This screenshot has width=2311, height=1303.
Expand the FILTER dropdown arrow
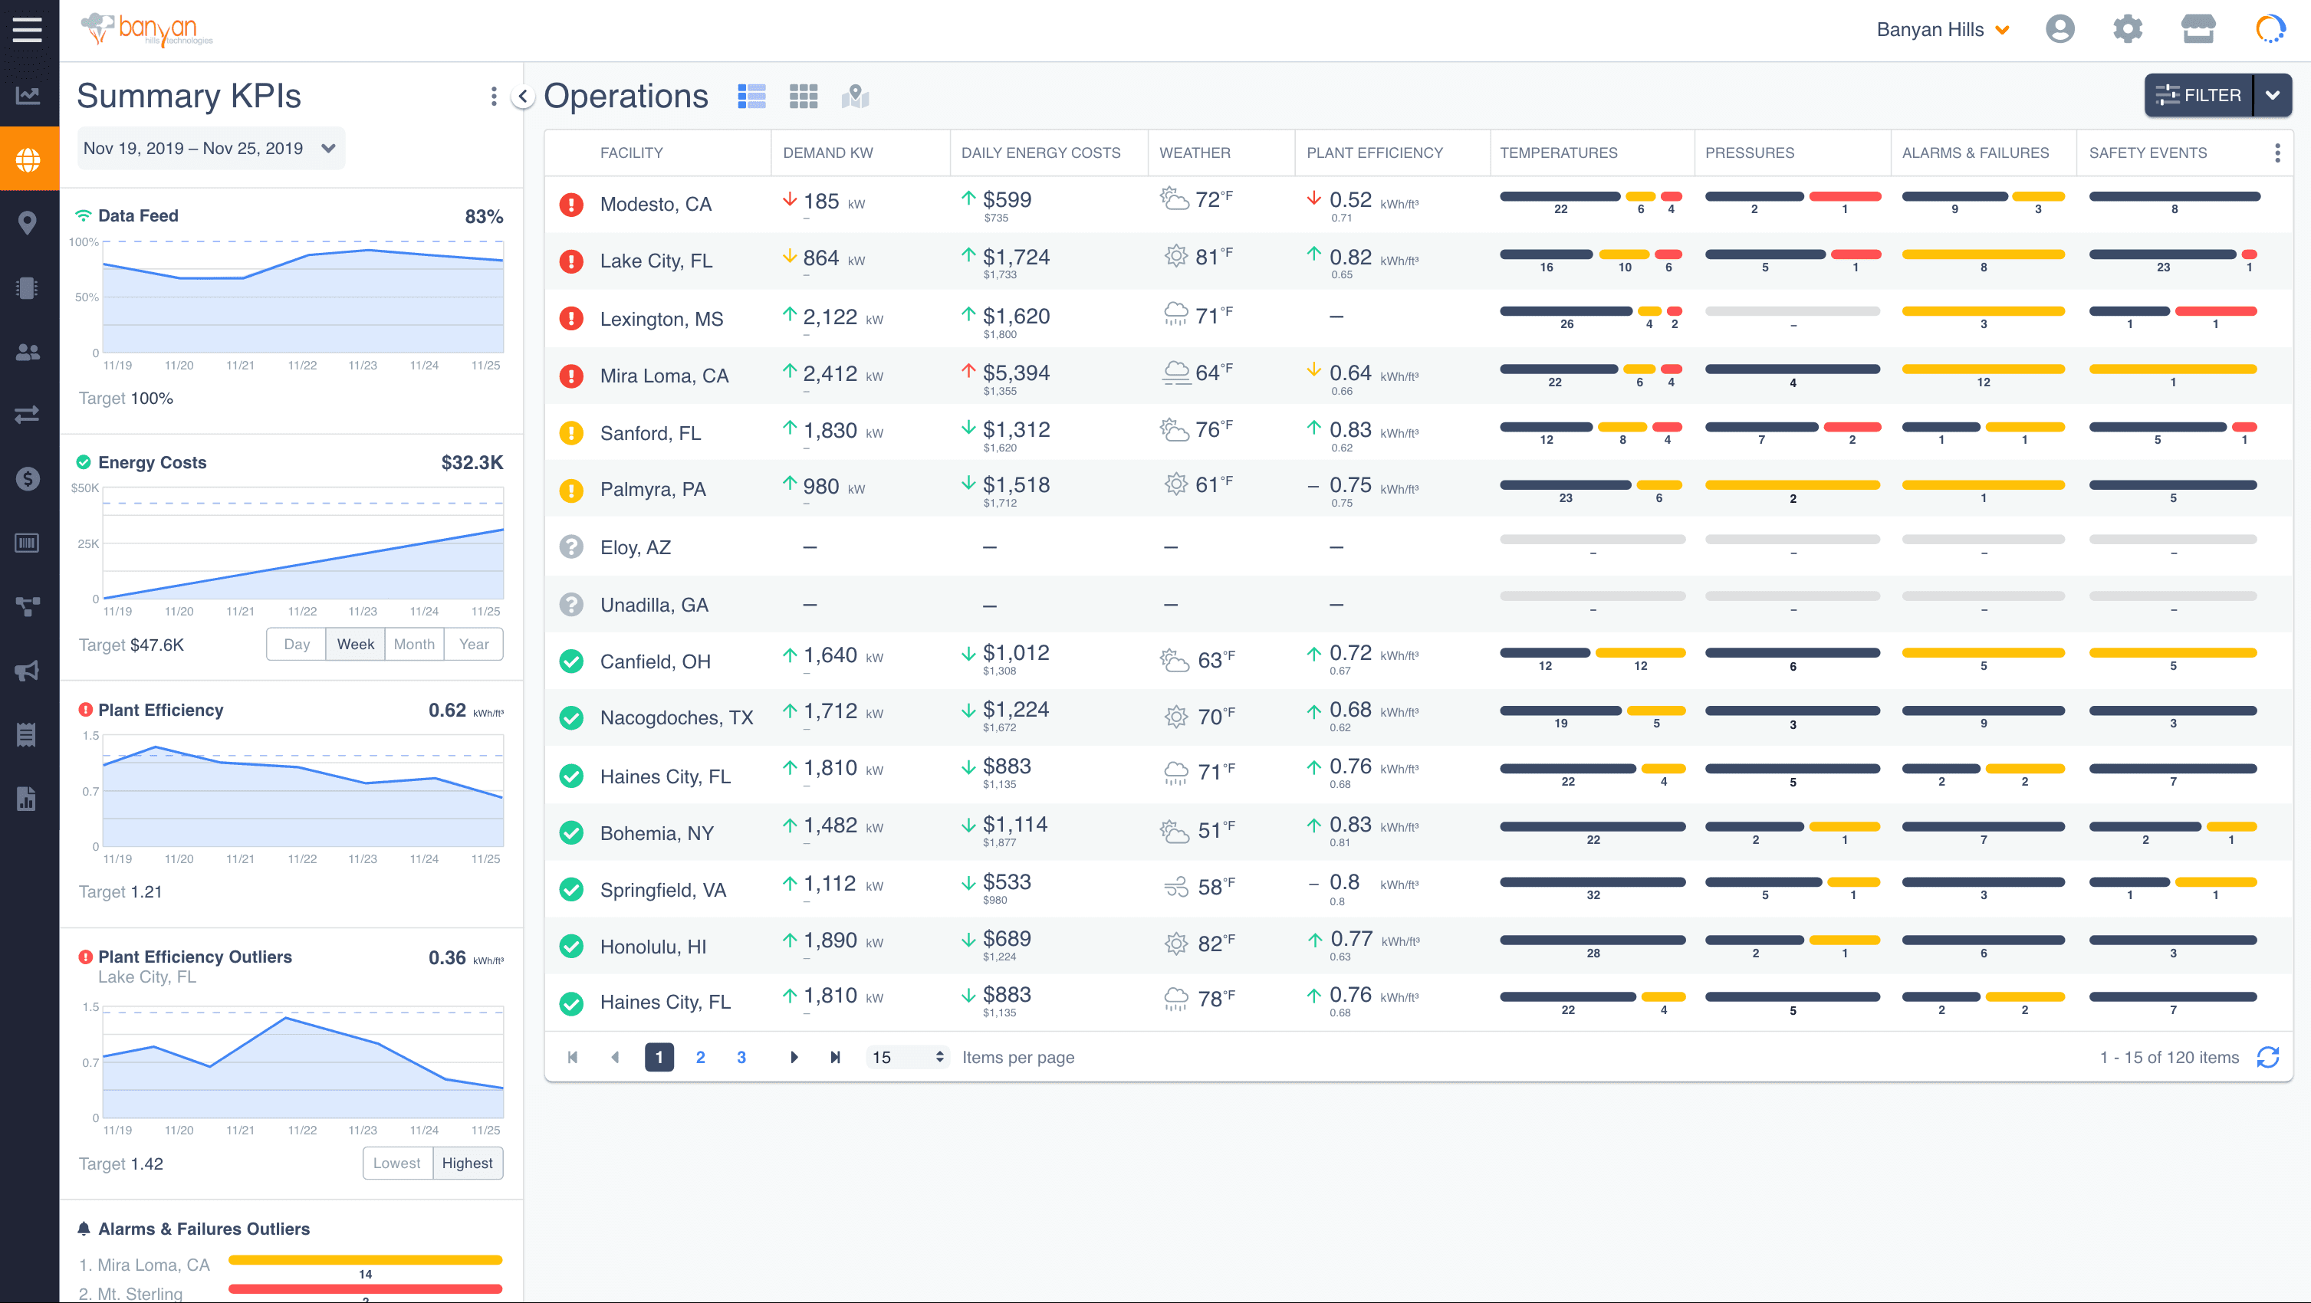(x=2273, y=95)
